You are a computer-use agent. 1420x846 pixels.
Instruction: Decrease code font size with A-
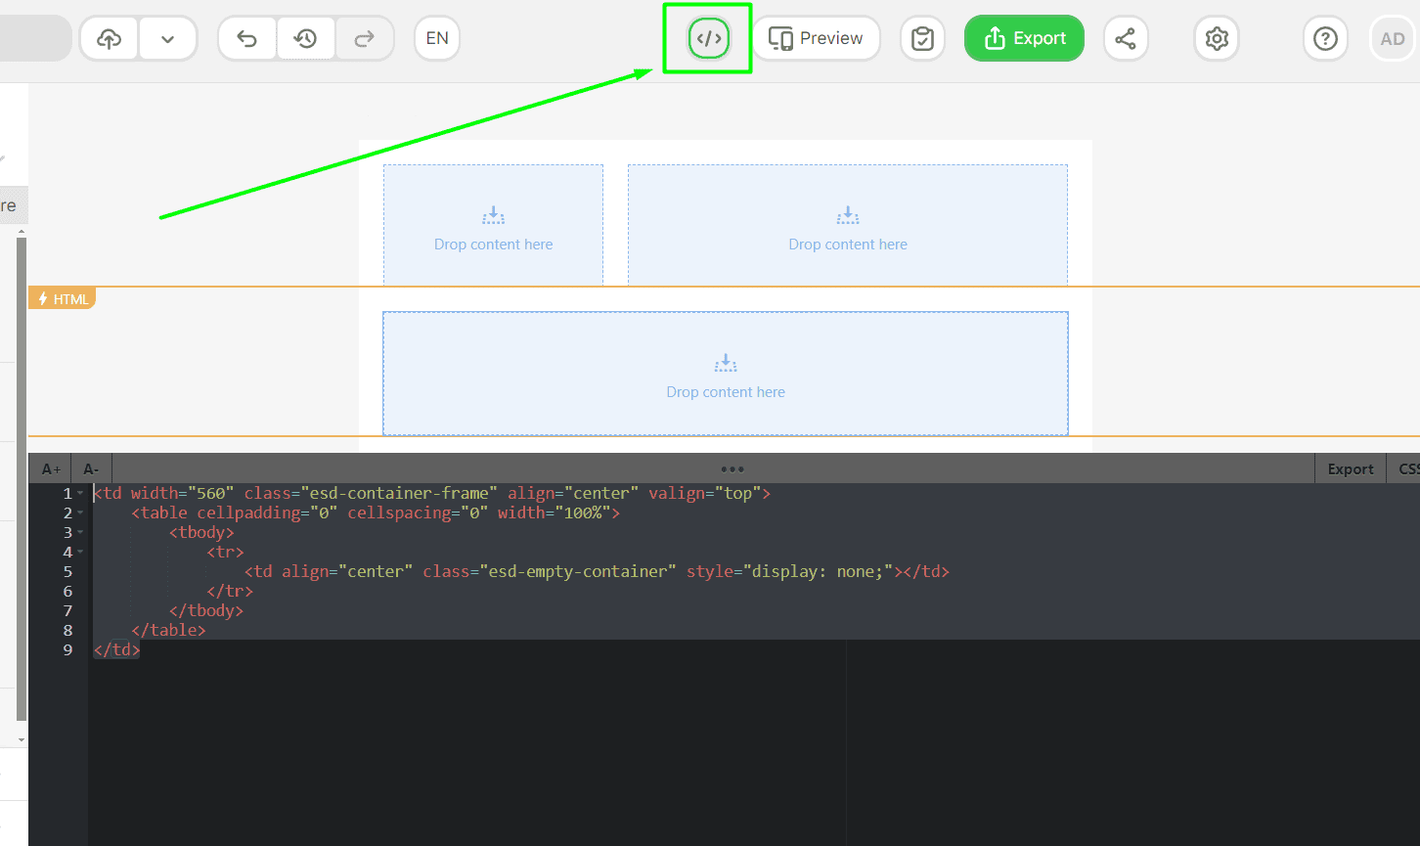[90, 468]
